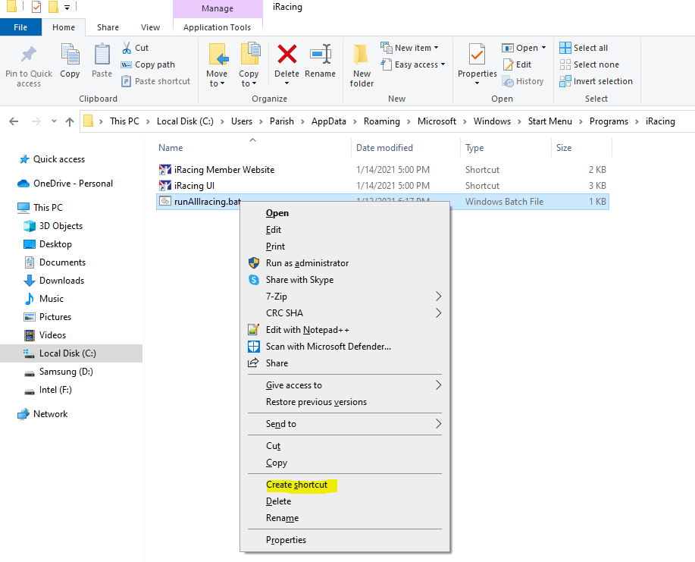Click the Edit ribbon button
This screenshot has width=695, height=562.
[517, 64]
